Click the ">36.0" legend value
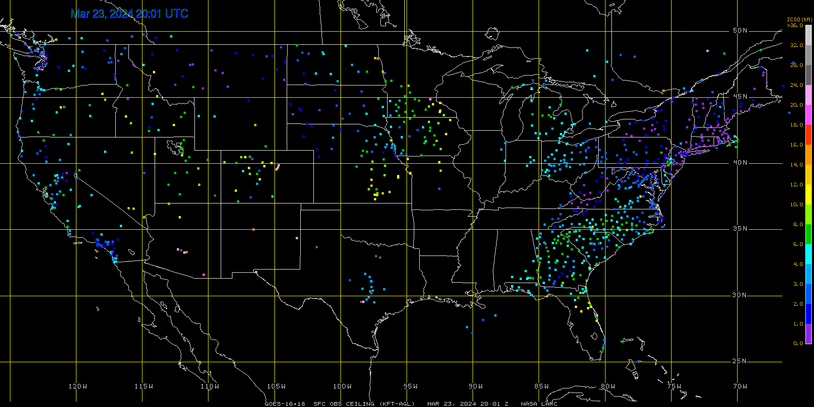 coord(795,25)
